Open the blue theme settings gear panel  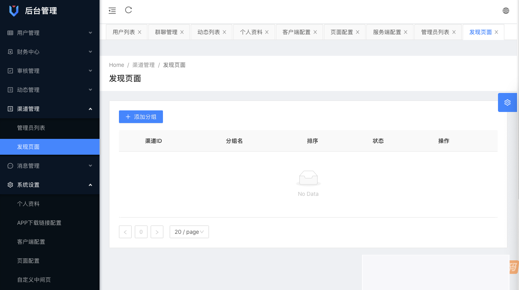[x=507, y=102]
